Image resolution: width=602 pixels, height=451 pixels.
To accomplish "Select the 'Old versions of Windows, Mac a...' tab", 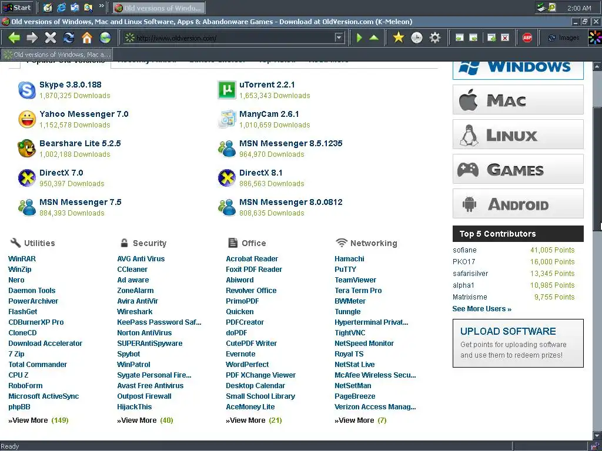I will [x=57, y=55].
